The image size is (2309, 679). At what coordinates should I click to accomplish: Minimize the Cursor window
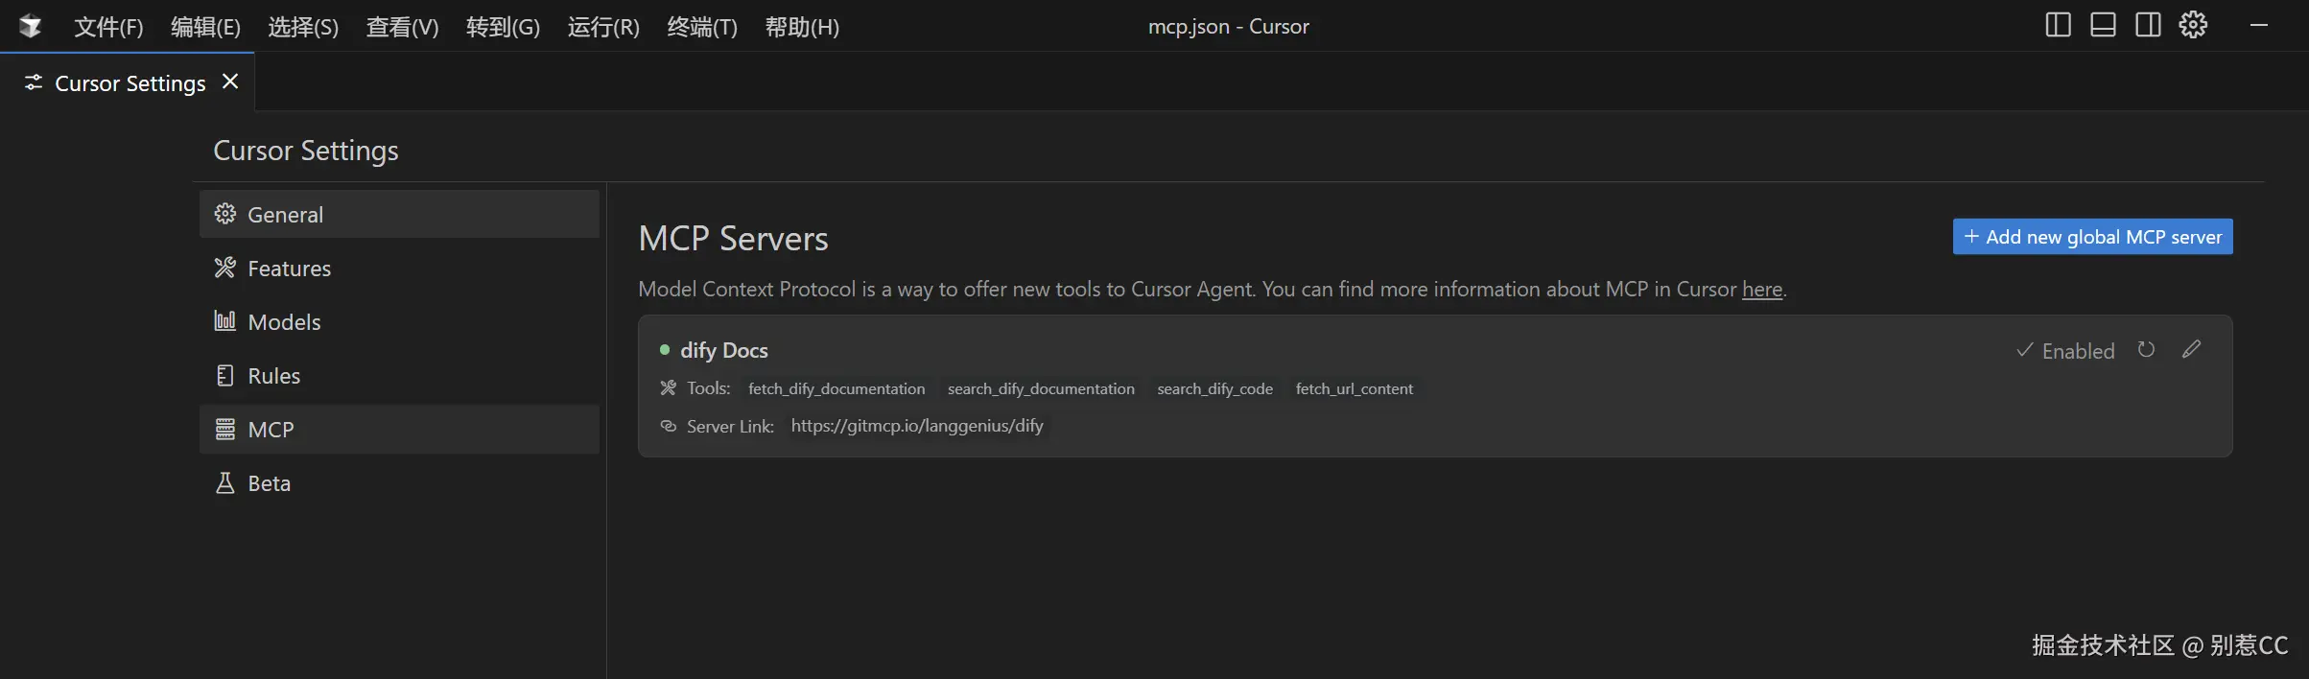pyautogui.click(x=2258, y=26)
